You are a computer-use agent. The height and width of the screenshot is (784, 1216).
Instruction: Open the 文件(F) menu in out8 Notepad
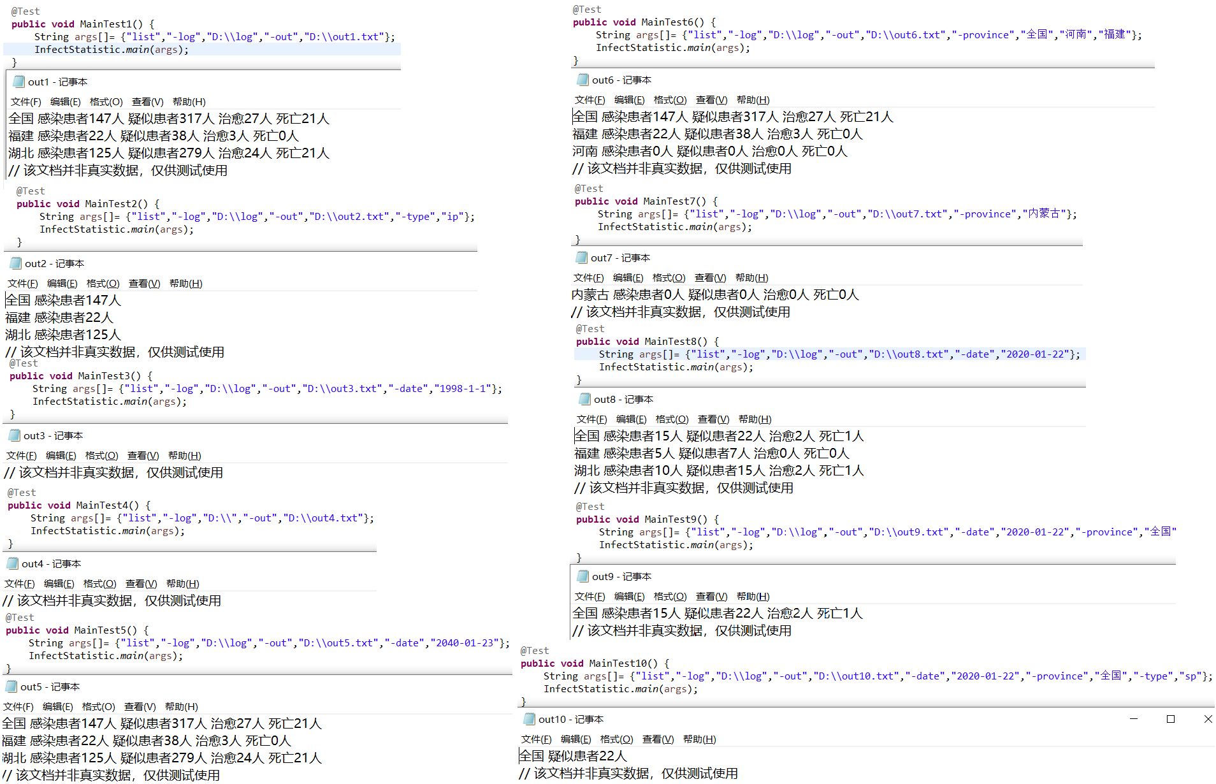coord(592,419)
